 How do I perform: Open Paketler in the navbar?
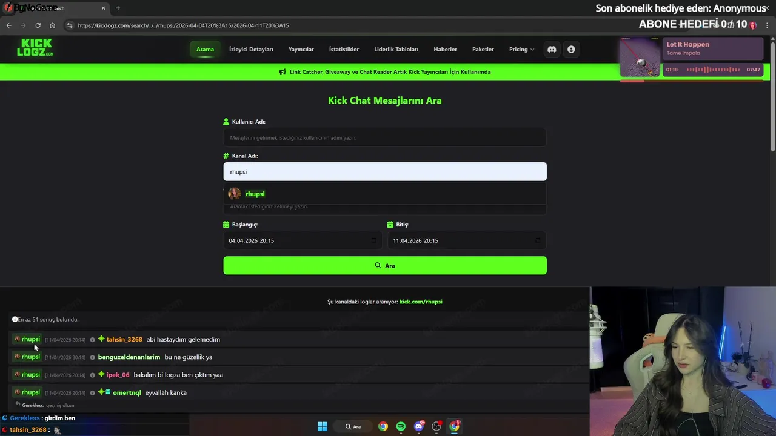[483, 49]
